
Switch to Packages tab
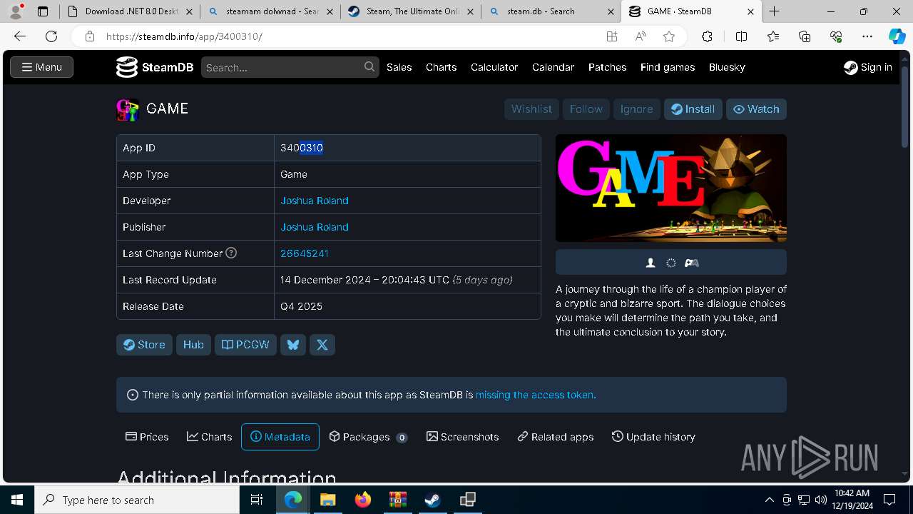click(x=368, y=437)
